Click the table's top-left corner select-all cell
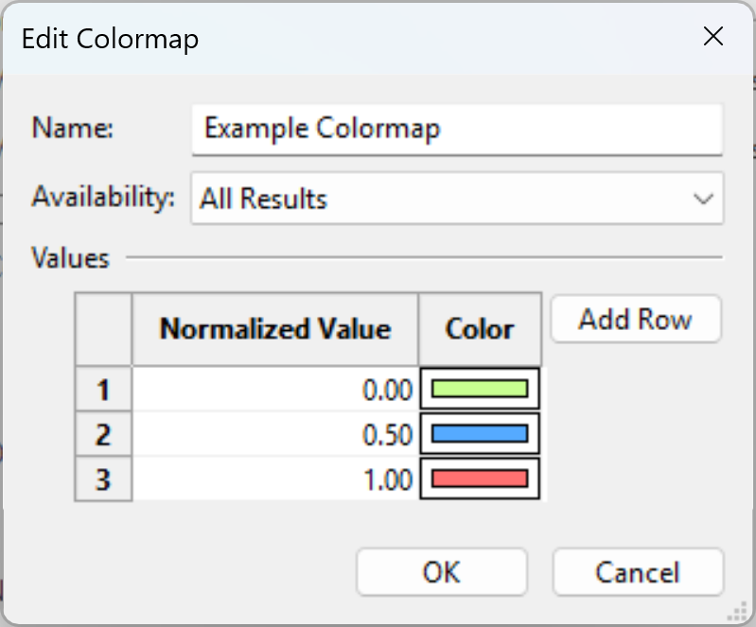The height and width of the screenshot is (627, 756). click(x=103, y=329)
